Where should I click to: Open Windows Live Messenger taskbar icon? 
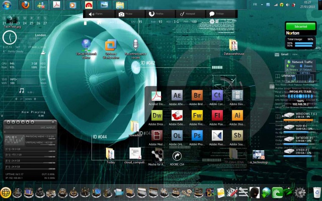click(41, 5)
